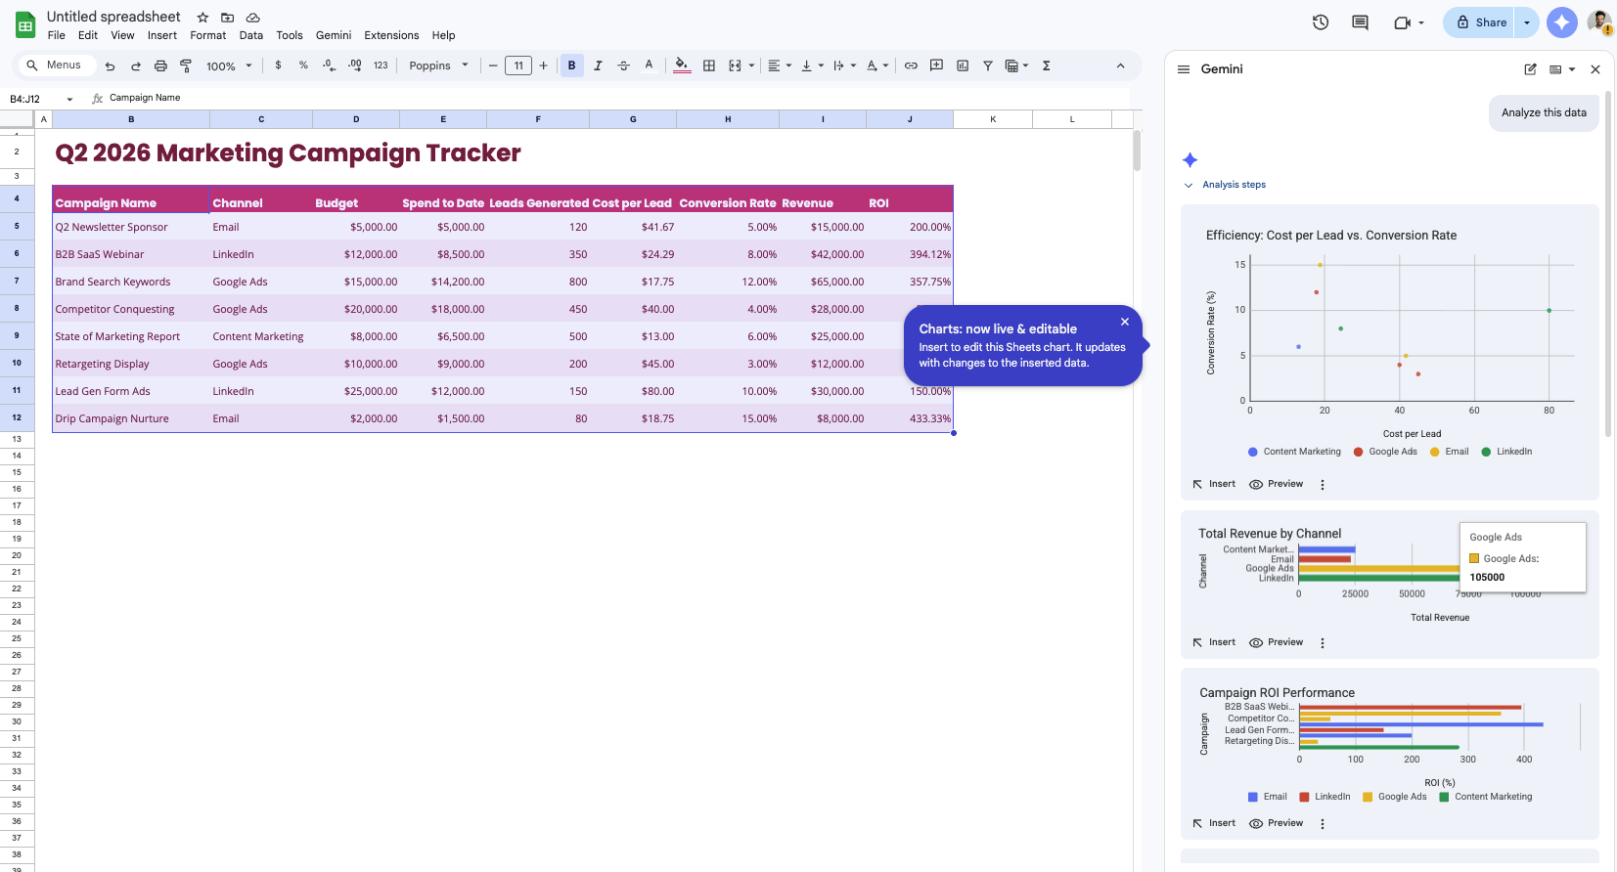Image resolution: width=1617 pixels, height=872 pixels.
Task: Open the Poppins font dropdown
Action: (438, 65)
